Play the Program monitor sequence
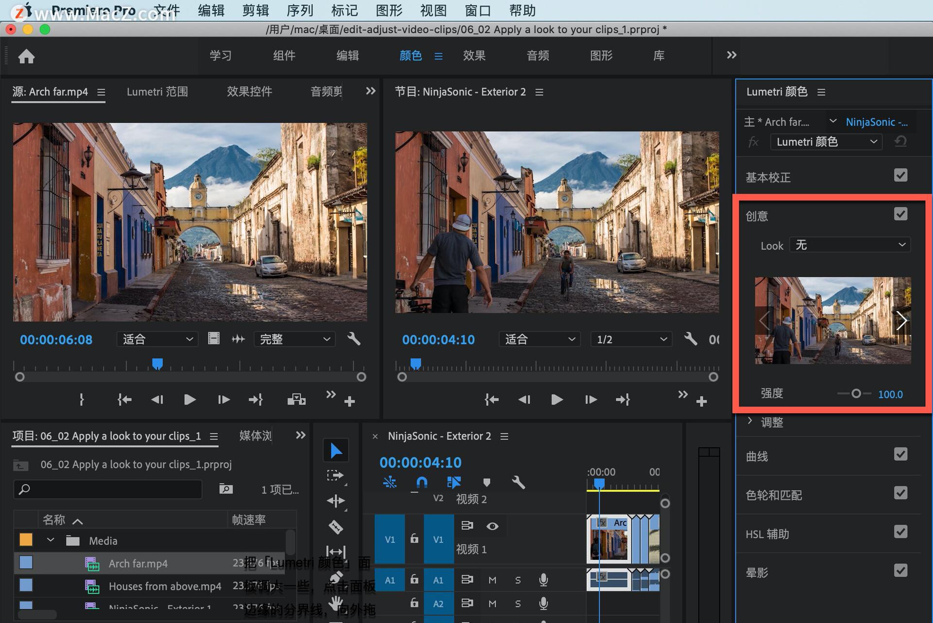933x623 pixels. [557, 400]
